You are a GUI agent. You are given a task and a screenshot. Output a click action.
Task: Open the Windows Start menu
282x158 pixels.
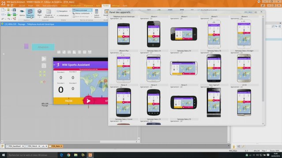pos(3,155)
